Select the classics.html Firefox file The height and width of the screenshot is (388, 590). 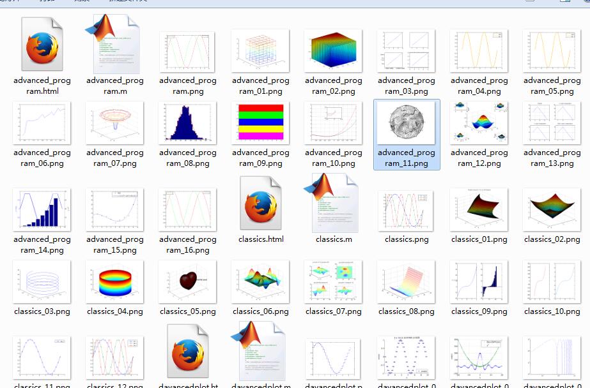click(260, 203)
